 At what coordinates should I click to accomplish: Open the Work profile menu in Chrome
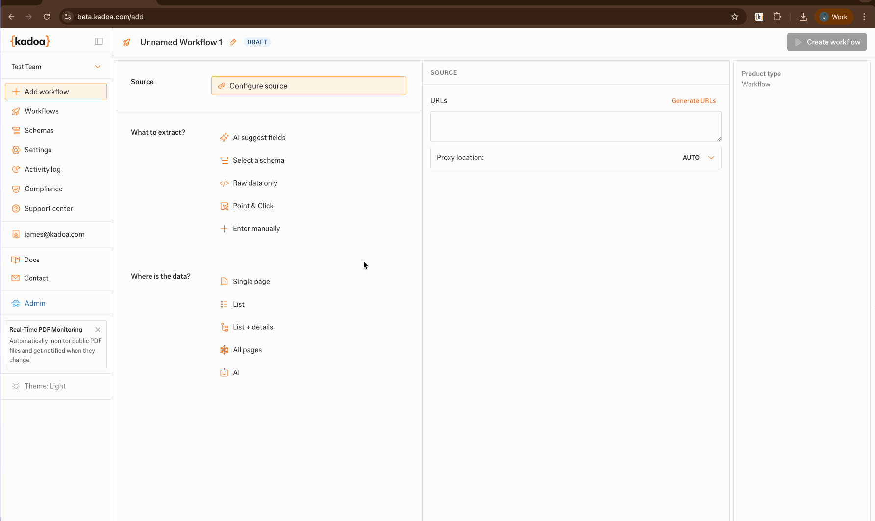pyautogui.click(x=834, y=17)
